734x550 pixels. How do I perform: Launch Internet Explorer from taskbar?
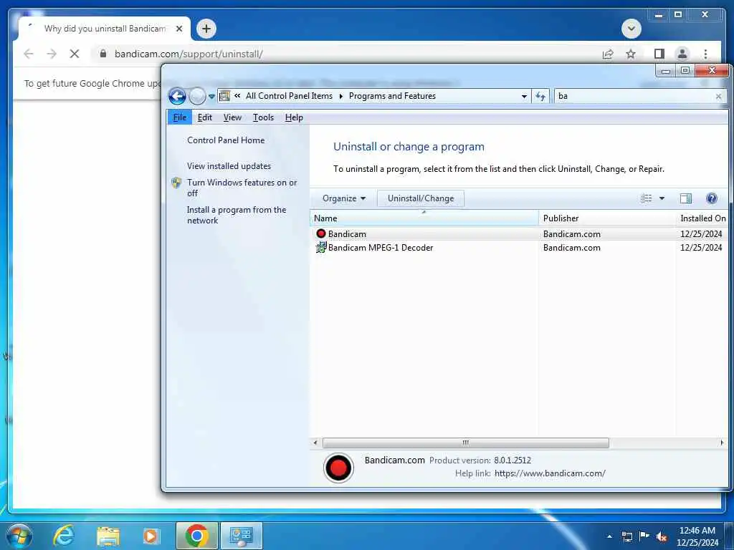63,536
